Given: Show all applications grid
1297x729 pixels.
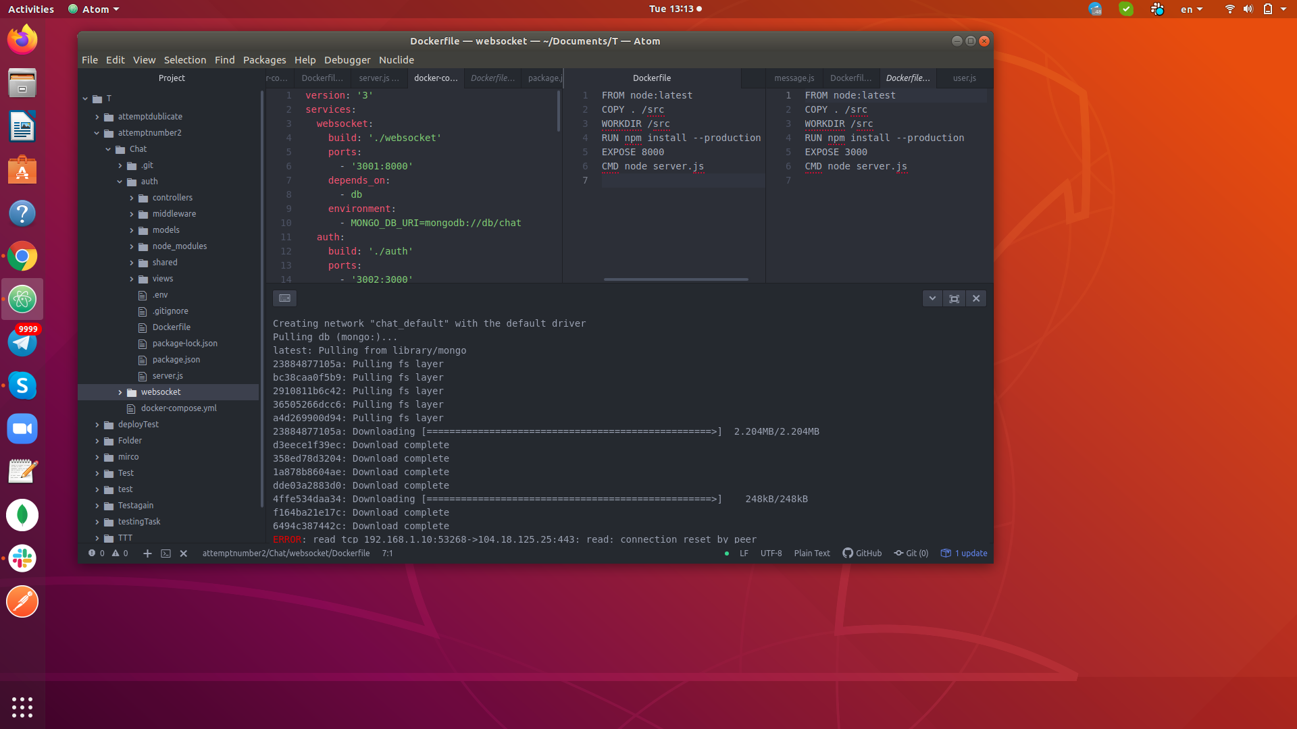Looking at the screenshot, I should click(22, 707).
